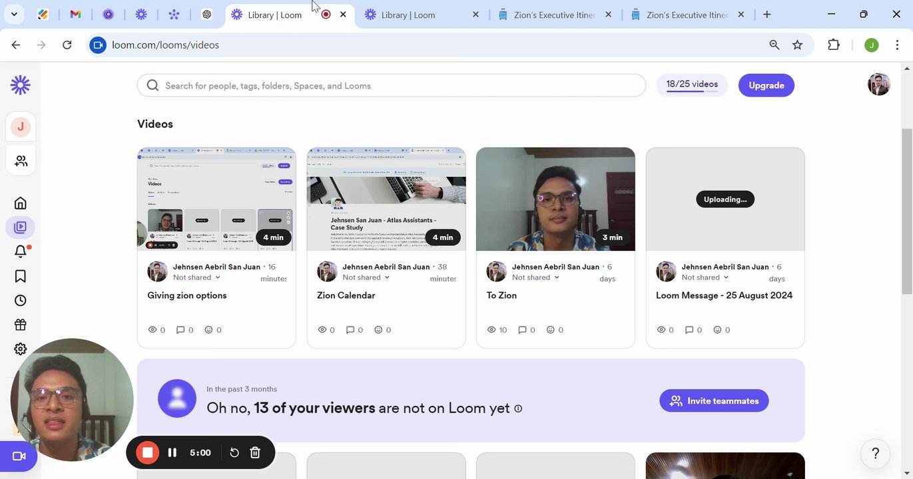Click the comments icon on Loom Message - 25 August 2024
The image size is (913, 479).
point(689,330)
